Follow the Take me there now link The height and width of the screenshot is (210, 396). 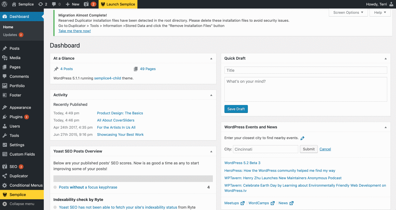(x=74, y=31)
